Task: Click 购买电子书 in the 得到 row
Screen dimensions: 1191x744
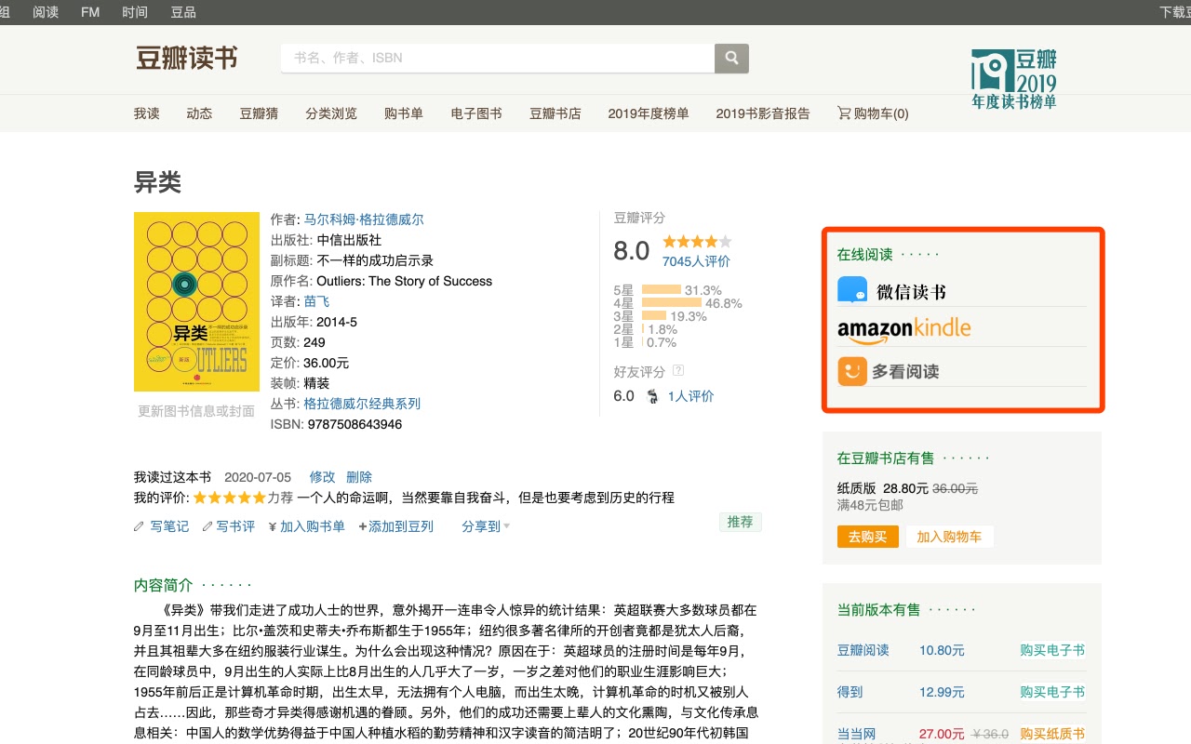Action: coord(1052,692)
